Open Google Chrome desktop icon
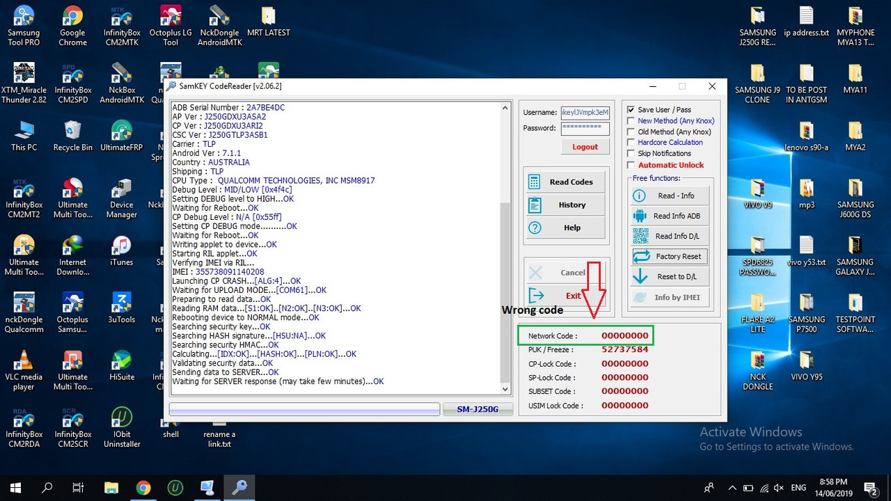The height and width of the screenshot is (501, 891). pyautogui.click(x=72, y=26)
